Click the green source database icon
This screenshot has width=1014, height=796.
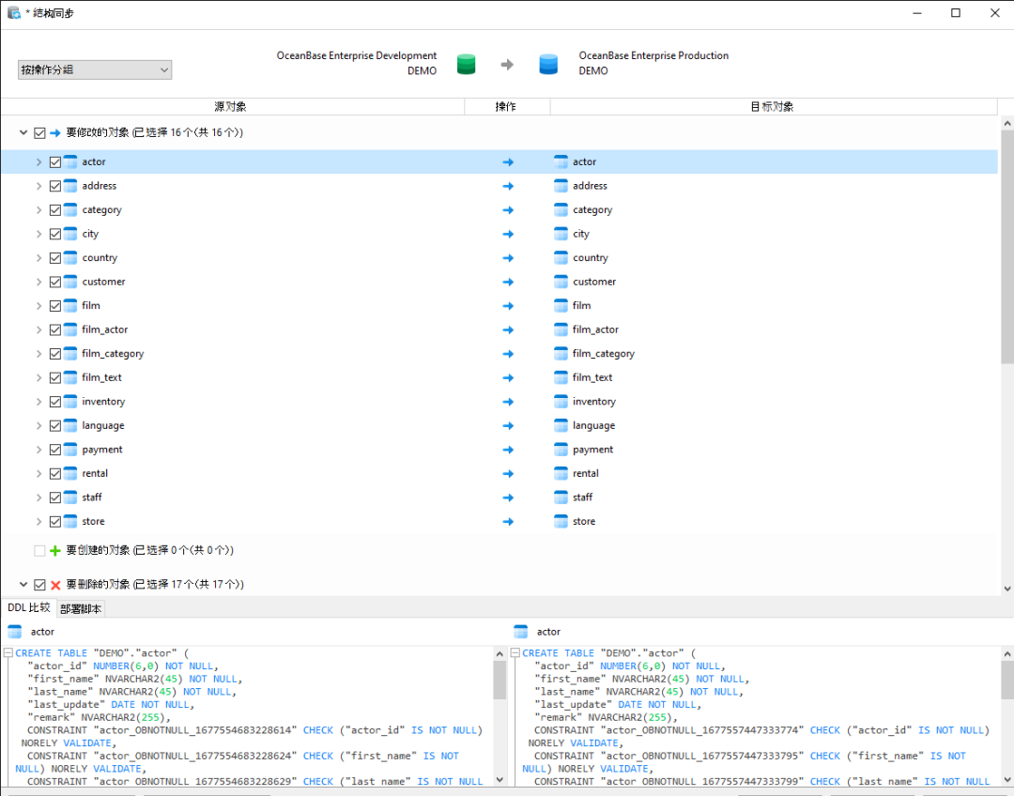pyautogui.click(x=466, y=64)
